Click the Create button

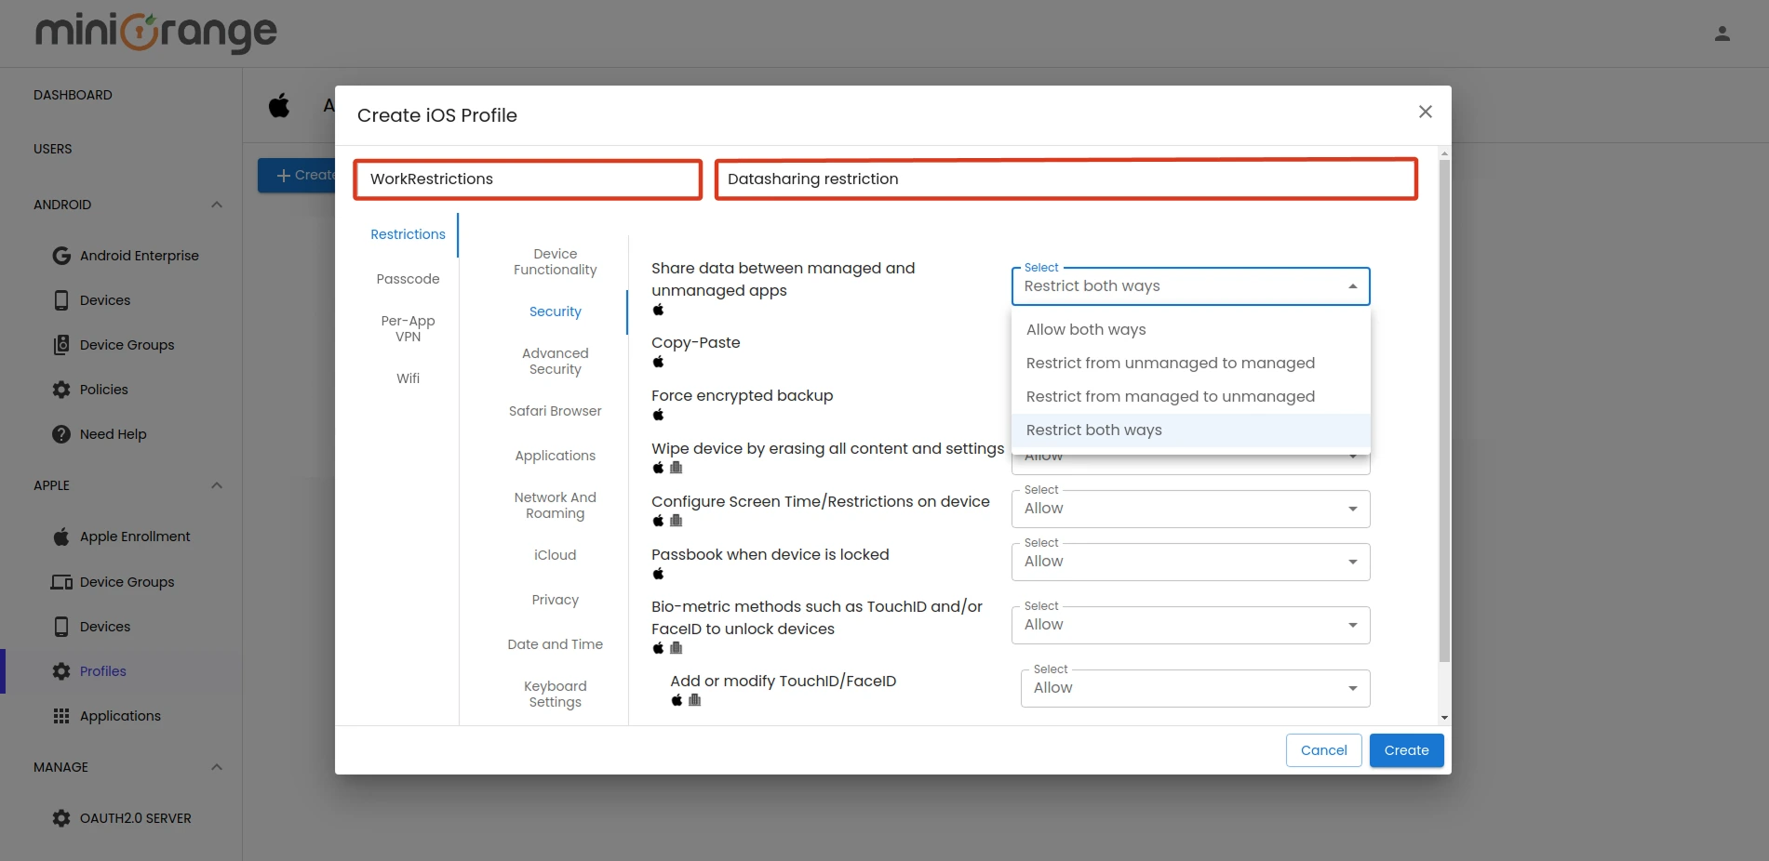(x=1406, y=749)
